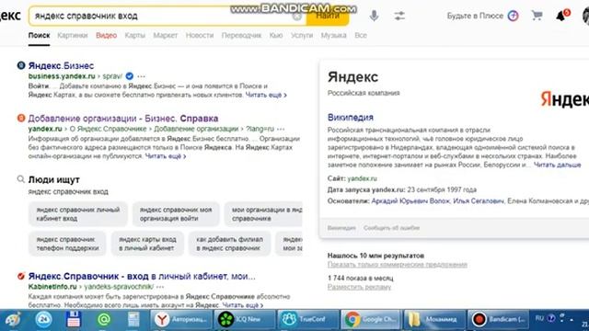Click the voice search microphone icon
589x331 pixels.
point(374,16)
